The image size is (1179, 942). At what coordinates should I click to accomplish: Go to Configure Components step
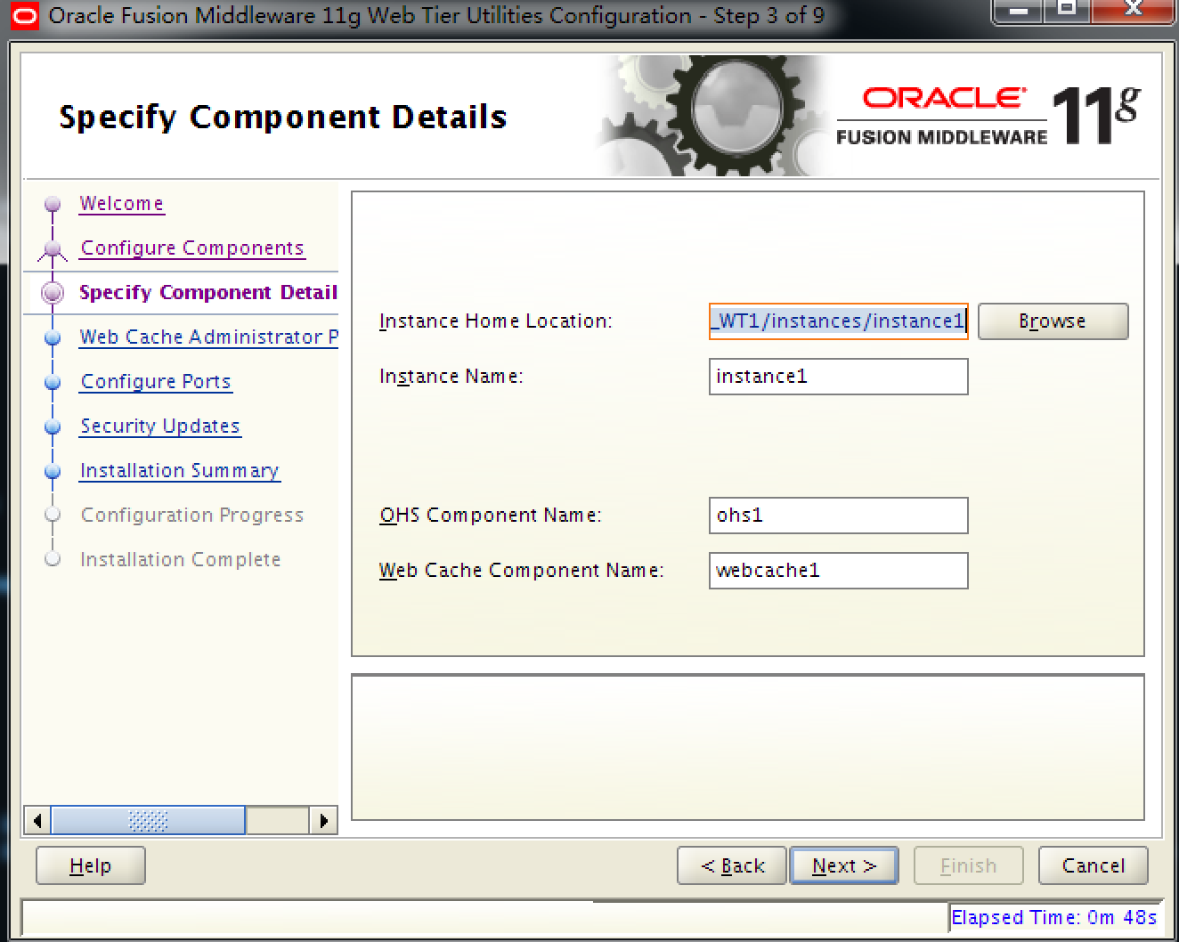pyautogui.click(x=192, y=248)
